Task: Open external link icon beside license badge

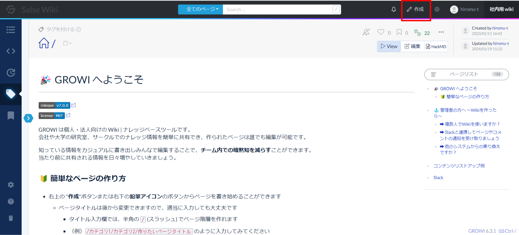Action: pyautogui.click(x=68, y=115)
